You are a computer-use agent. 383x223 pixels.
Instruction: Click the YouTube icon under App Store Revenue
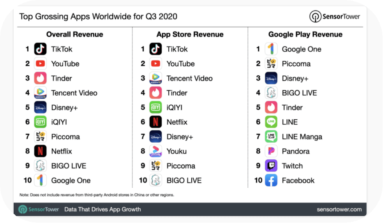click(x=155, y=64)
